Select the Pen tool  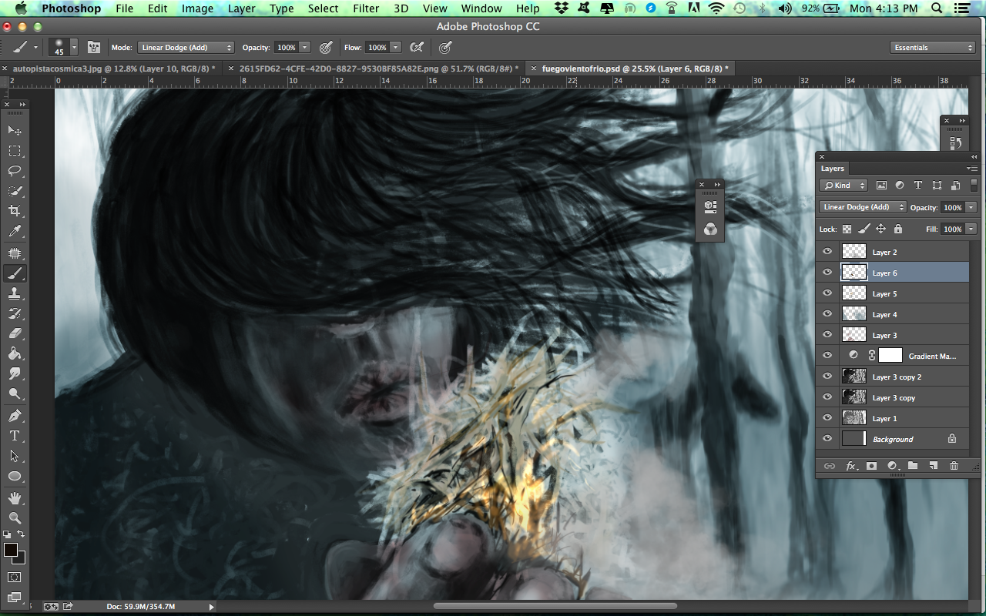[15, 416]
